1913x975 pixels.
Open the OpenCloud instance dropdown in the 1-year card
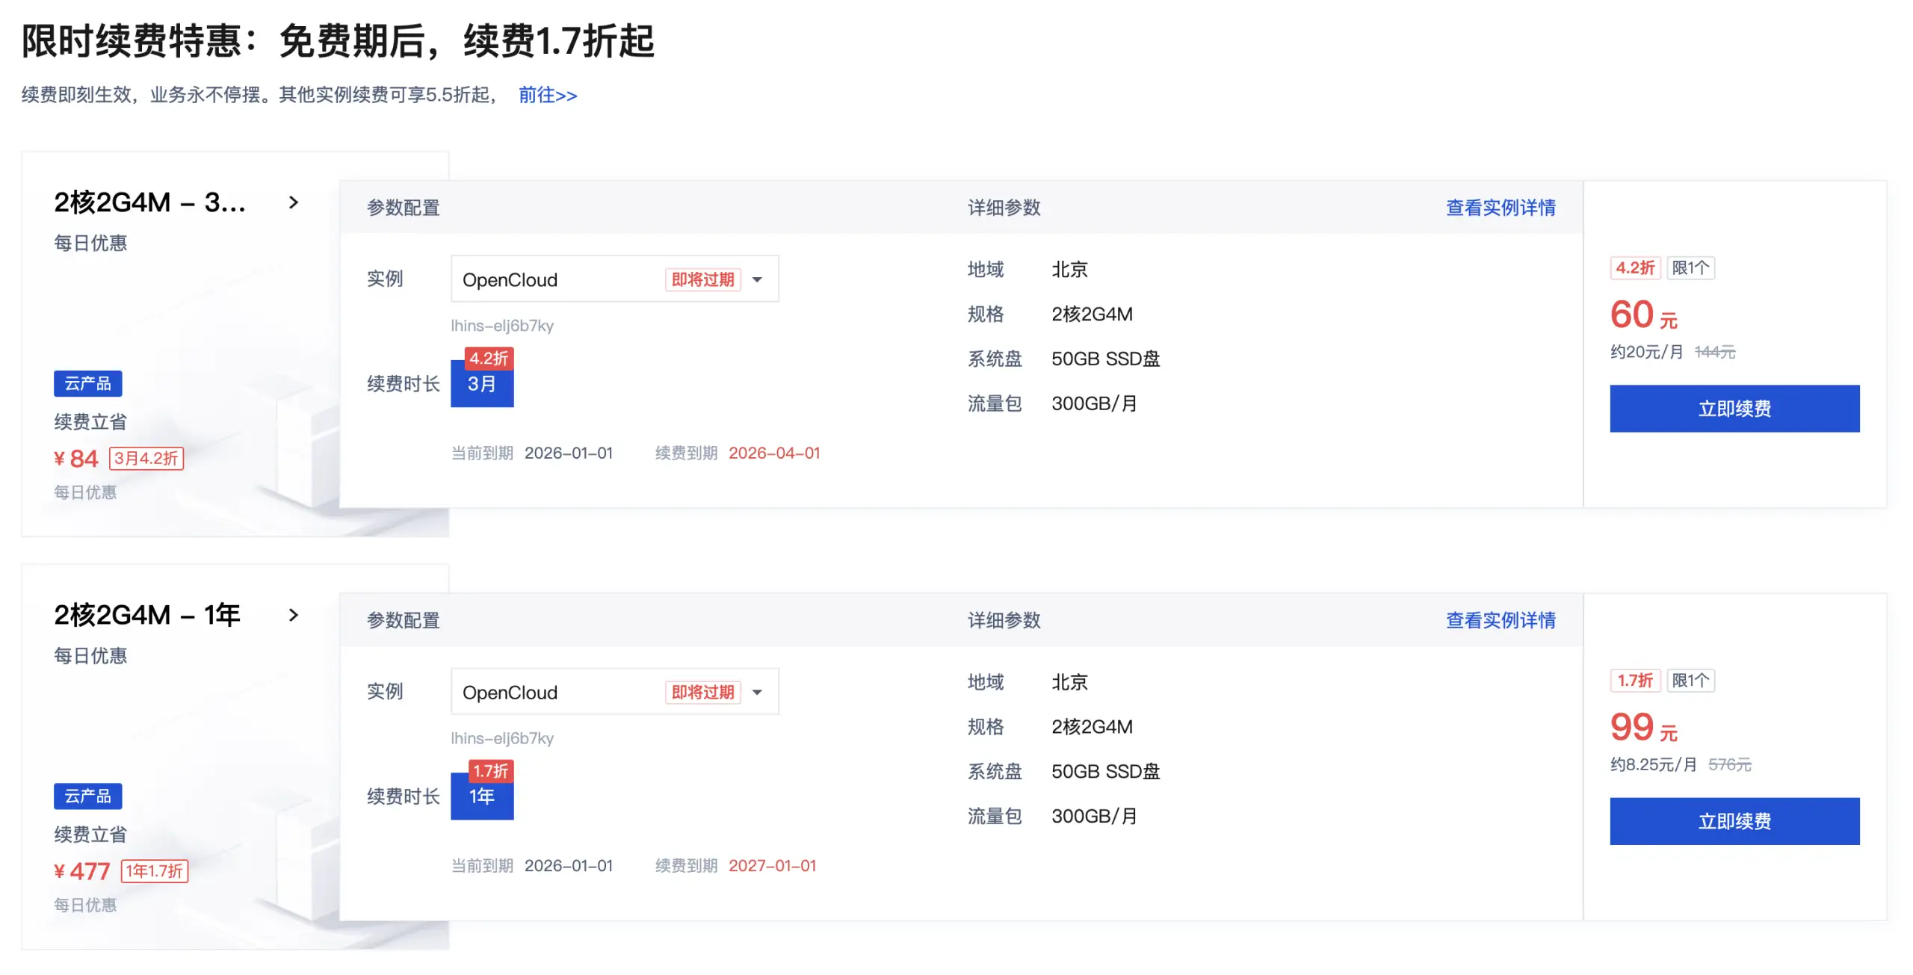click(757, 692)
